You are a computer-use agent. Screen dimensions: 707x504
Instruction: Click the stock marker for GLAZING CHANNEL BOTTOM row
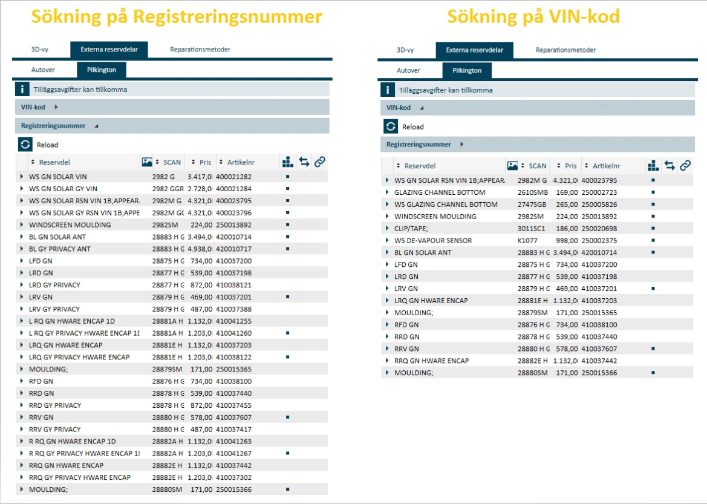653,192
